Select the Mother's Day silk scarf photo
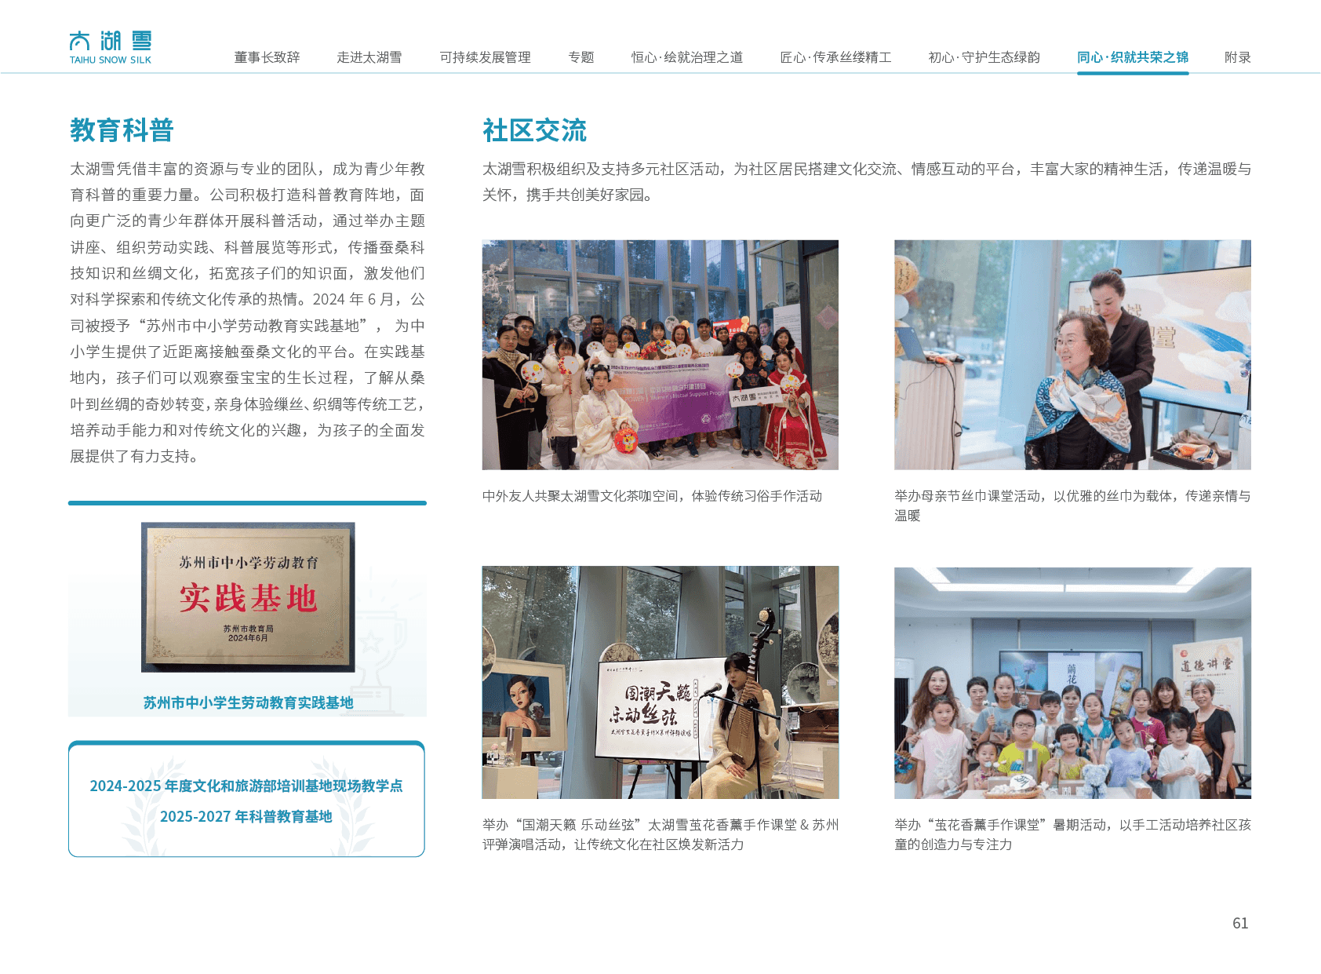This screenshot has width=1321, height=974. pyautogui.click(x=1072, y=355)
